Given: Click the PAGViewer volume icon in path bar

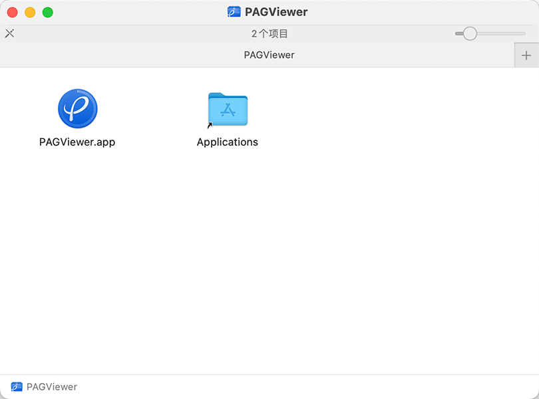Looking at the screenshot, I should click(17, 386).
